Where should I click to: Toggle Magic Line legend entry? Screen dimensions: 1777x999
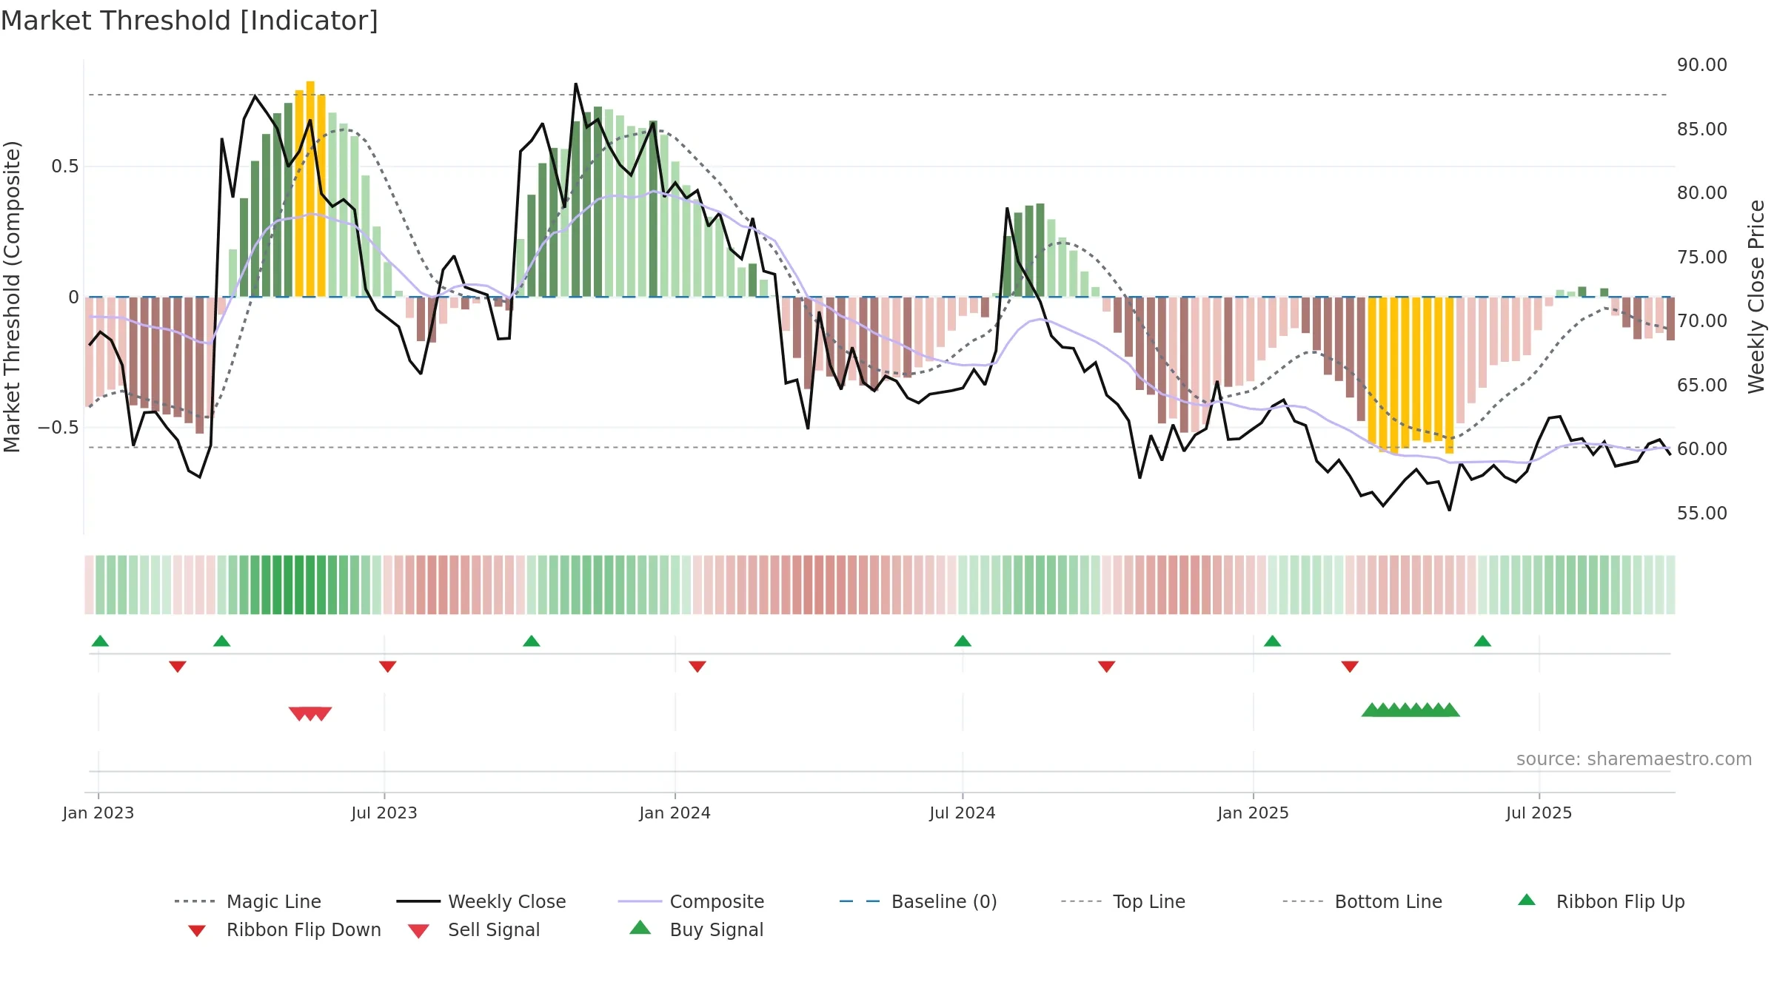pos(247,901)
